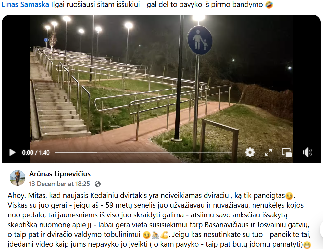Click the post text starting with 'Ahoy. Mitas'
This screenshot has width=323, height=249.
click(x=159, y=220)
